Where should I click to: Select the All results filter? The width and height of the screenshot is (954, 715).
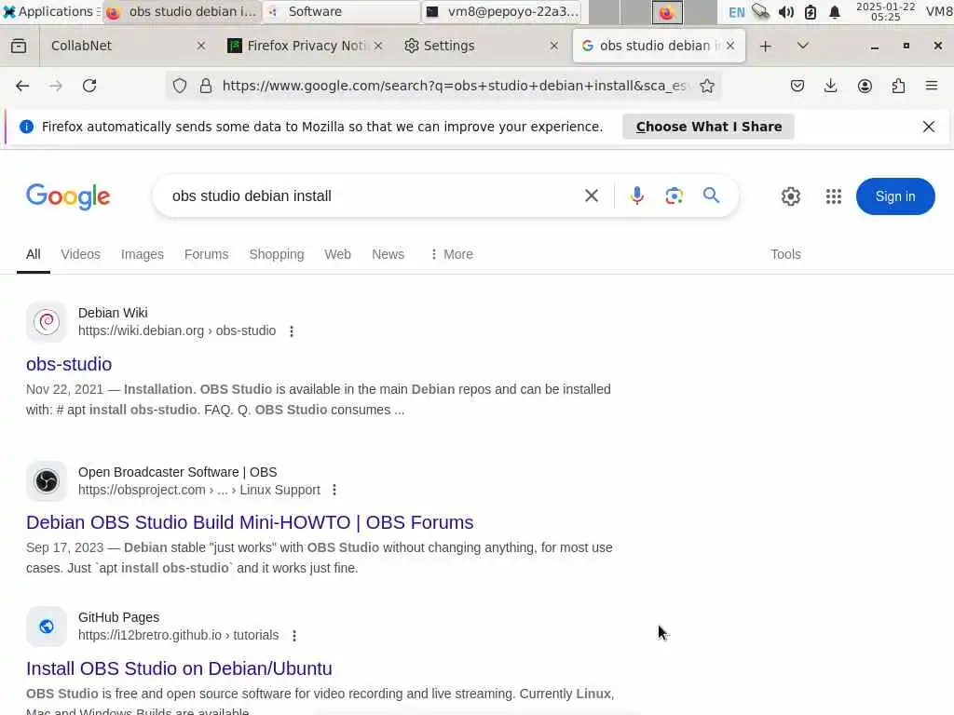(x=34, y=254)
